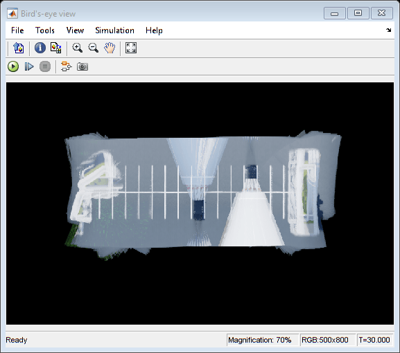Viewport: 400px width, 353px height.
Task: Click the Export to Workspace icon
Action: 19,48
